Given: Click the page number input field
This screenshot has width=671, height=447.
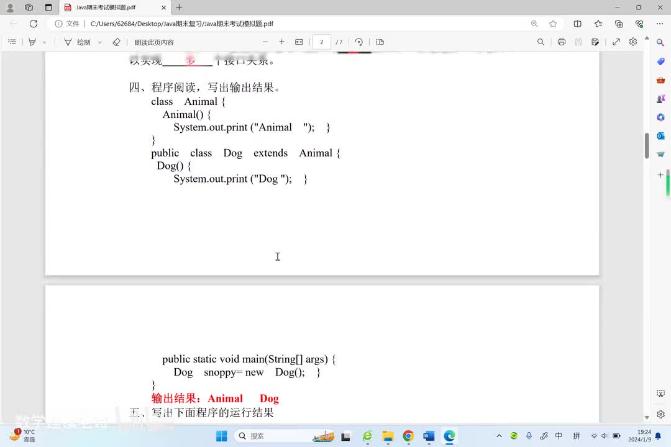Looking at the screenshot, I should coord(321,42).
